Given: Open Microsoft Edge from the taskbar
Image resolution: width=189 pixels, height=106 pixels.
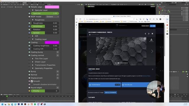Looking at the screenshot, I should click(x=12, y=104).
